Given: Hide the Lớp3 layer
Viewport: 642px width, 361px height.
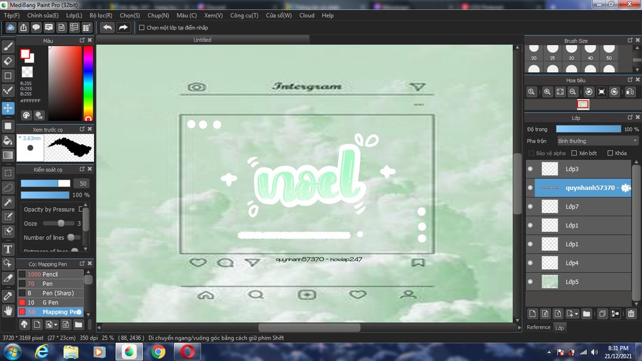Looking at the screenshot, I should click(530, 169).
